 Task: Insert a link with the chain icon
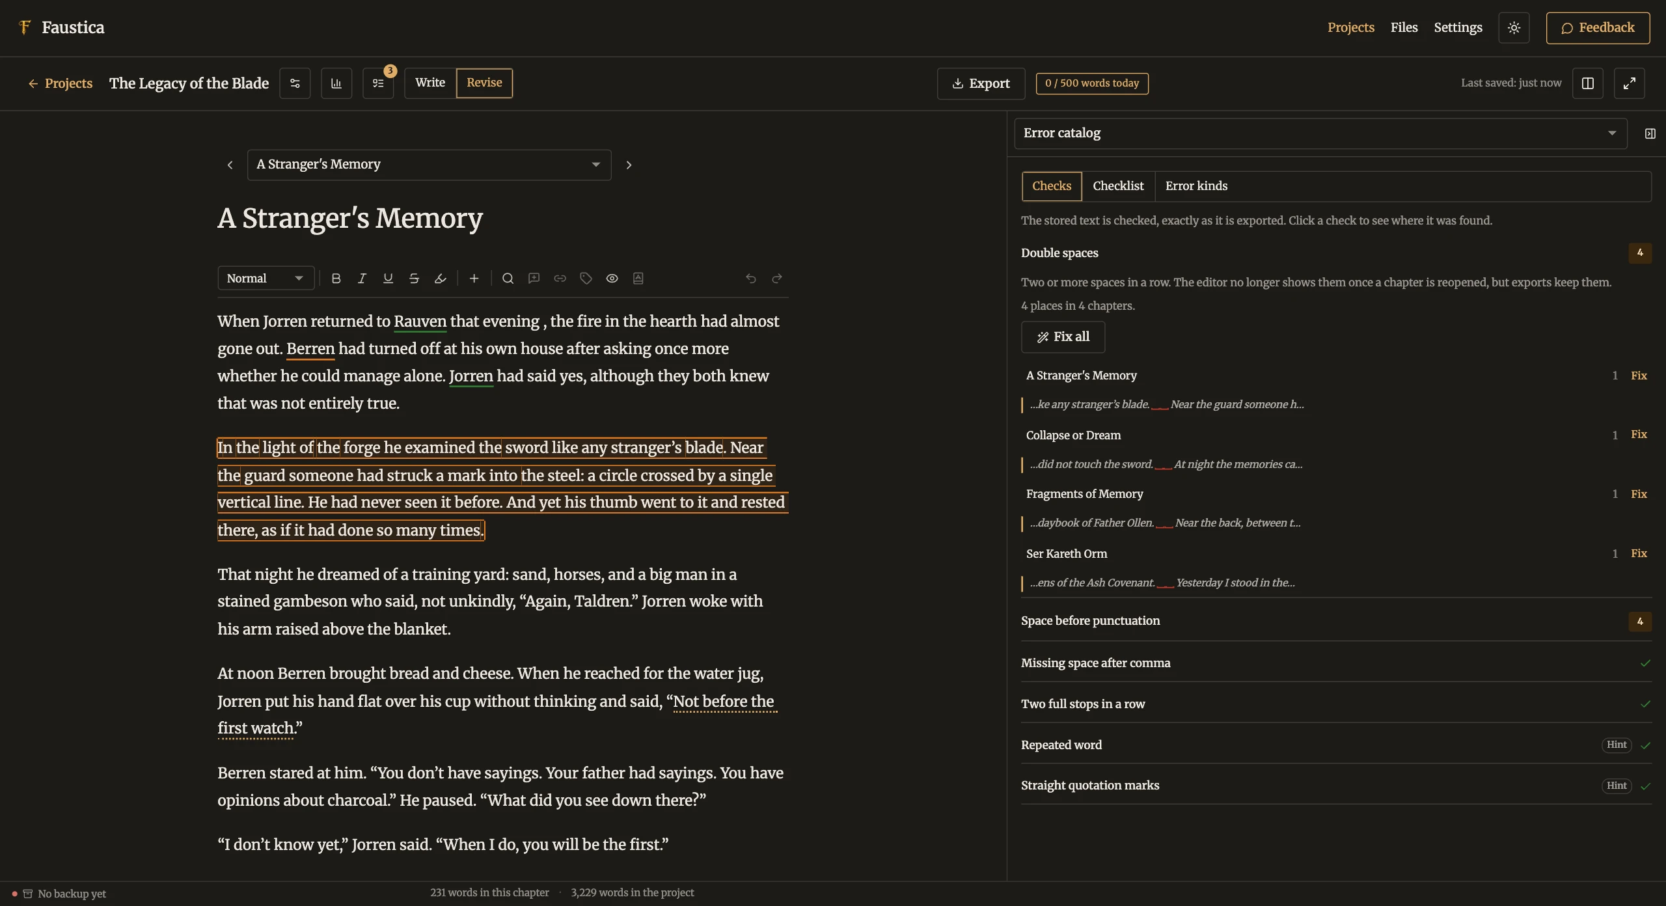point(560,279)
